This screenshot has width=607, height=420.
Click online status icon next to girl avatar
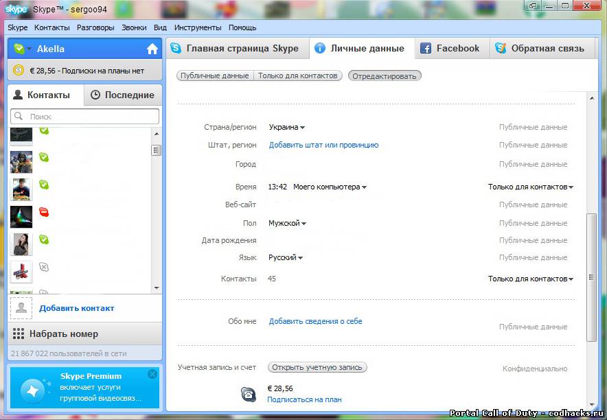[44, 240]
